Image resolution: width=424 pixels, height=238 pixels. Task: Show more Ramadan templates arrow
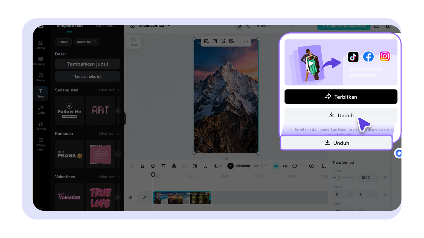pyautogui.click(x=118, y=154)
